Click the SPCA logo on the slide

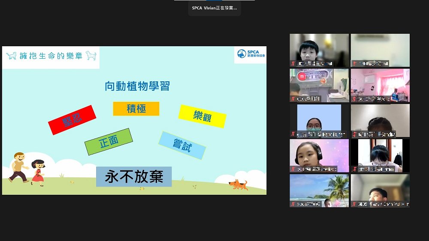pyautogui.click(x=251, y=54)
